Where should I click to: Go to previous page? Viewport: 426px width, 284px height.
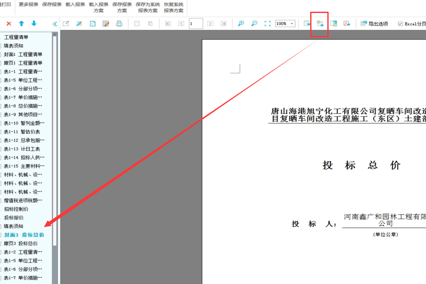(181, 24)
